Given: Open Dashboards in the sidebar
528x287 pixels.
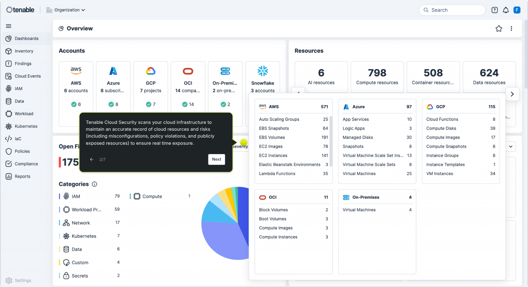Looking at the screenshot, I should tap(26, 38).
